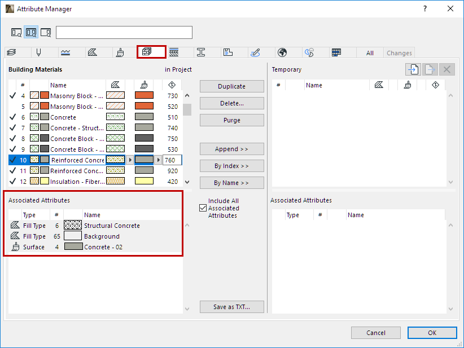Open the Fills attribute tab
This screenshot has width=464, height=348.
tap(93, 52)
